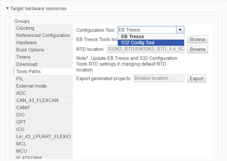This screenshot has height=161, width=227.
Task: Browse for EB Tresos Tools location
Action: (x=197, y=39)
